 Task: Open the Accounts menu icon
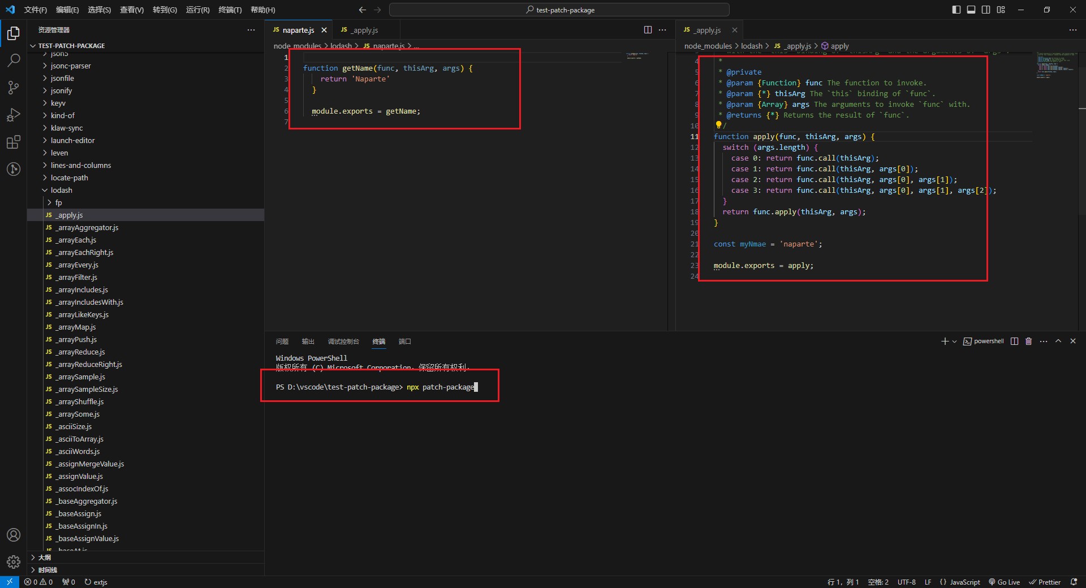pyautogui.click(x=14, y=535)
